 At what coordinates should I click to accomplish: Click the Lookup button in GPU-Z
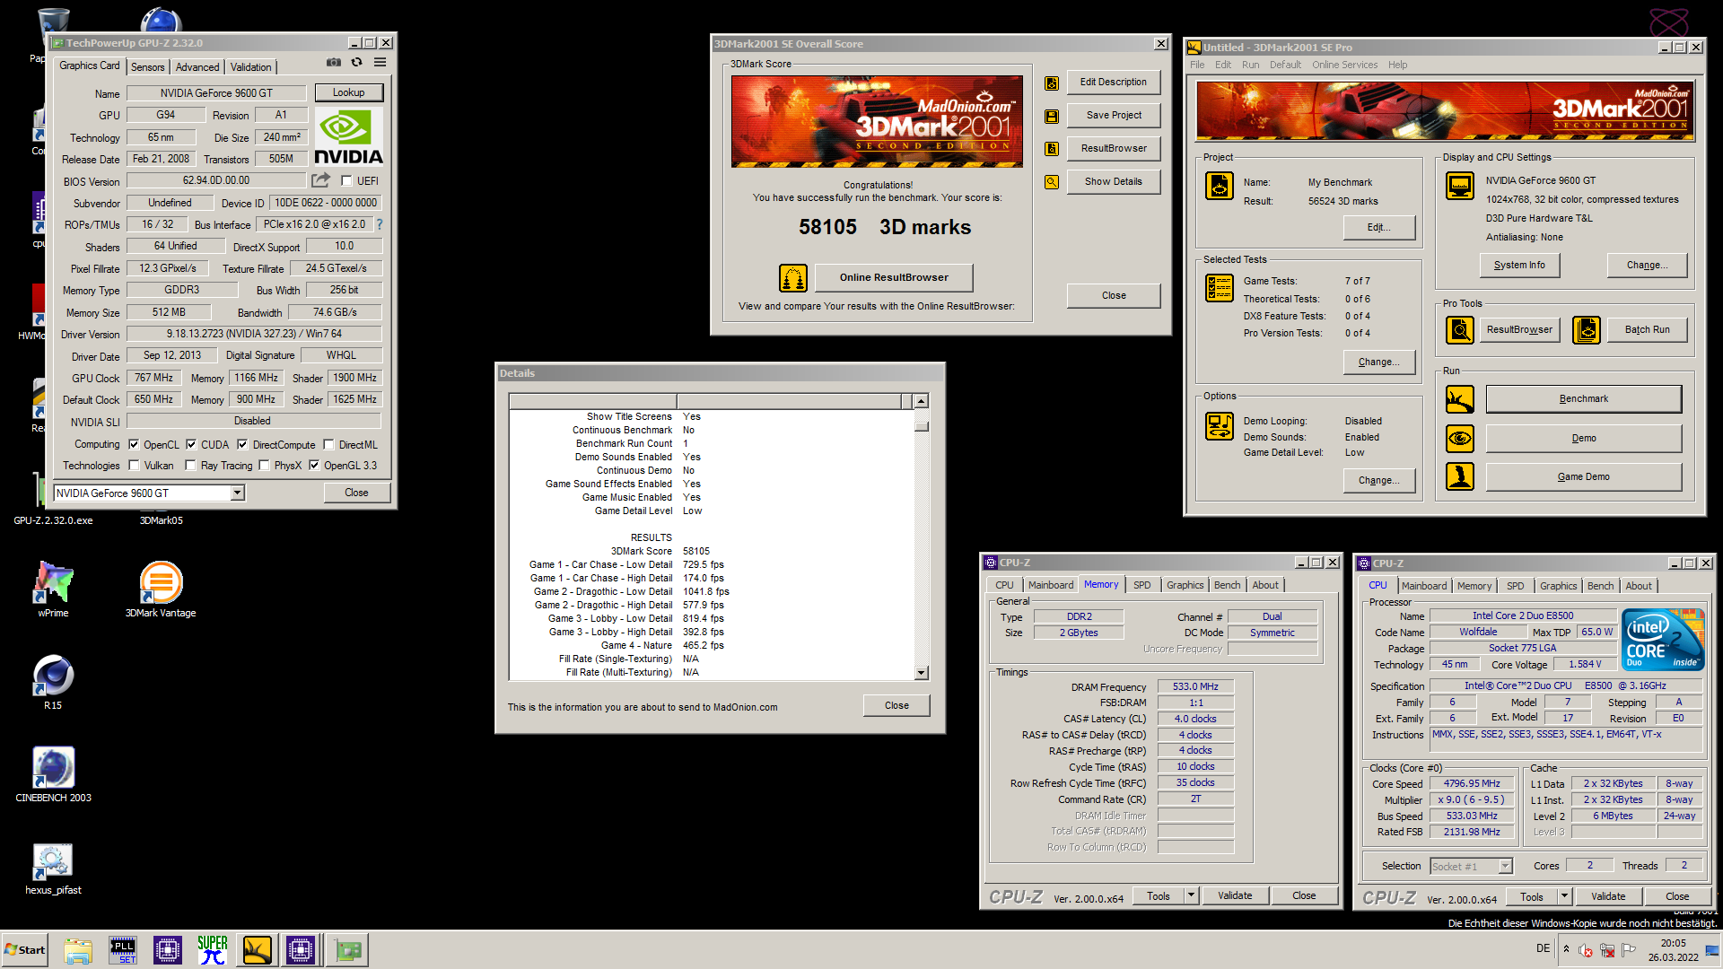coord(349,92)
